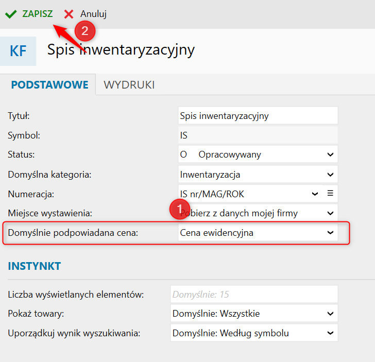Viewport: 375px width, 362px height.
Task: Click the Tytuł label
Action: click(x=19, y=116)
